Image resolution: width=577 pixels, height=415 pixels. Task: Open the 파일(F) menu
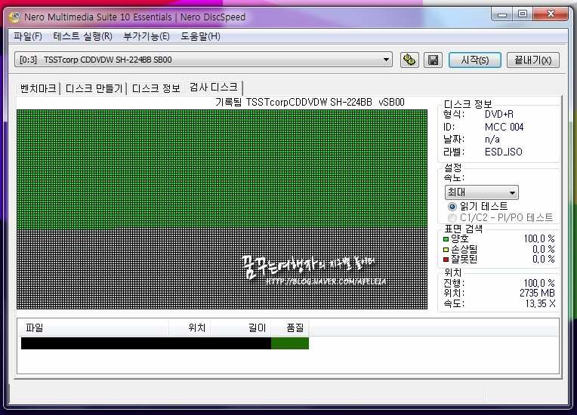(28, 36)
